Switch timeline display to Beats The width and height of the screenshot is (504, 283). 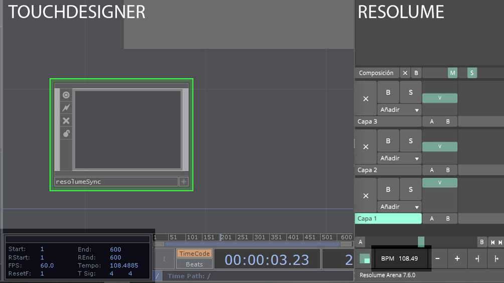[194, 264]
